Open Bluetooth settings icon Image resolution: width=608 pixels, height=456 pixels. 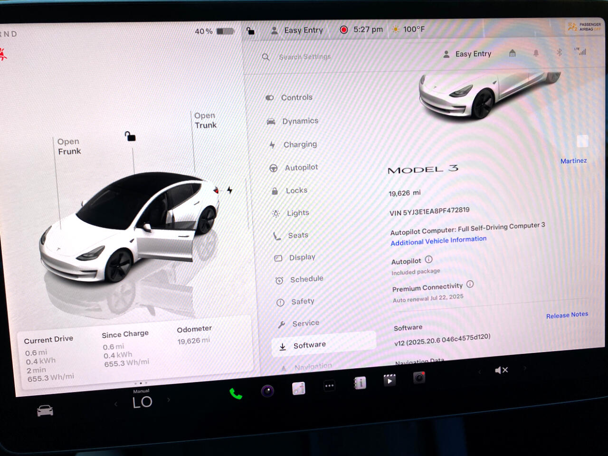click(x=559, y=52)
